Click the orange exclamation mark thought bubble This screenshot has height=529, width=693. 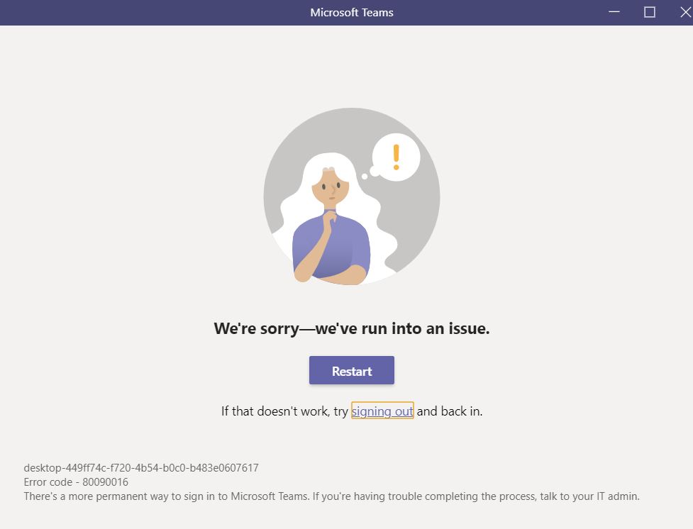pos(396,157)
